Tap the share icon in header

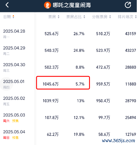click(128, 5)
